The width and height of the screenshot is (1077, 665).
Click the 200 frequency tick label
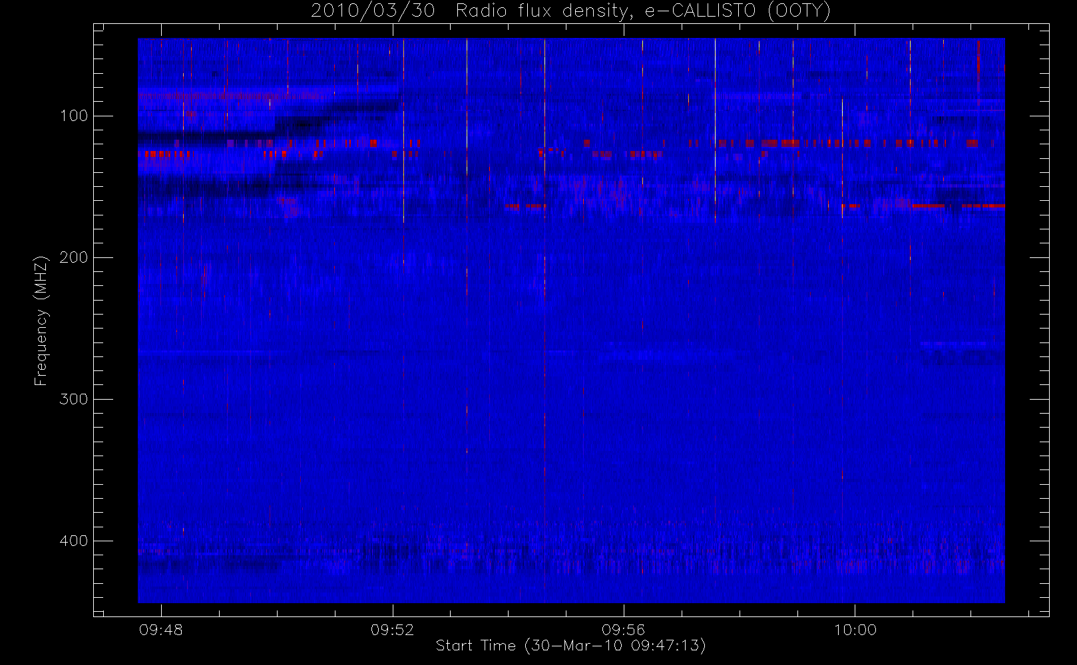pos(73,257)
